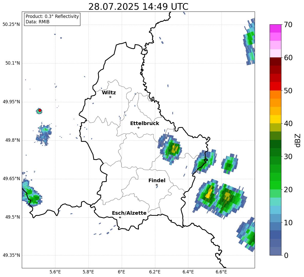Click the Wiltz station cross marker
Image resolution: width=304 pixels, height=277 pixels.
click(x=110, y=97)
